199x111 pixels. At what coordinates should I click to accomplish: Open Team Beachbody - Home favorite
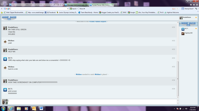(88, 12)
